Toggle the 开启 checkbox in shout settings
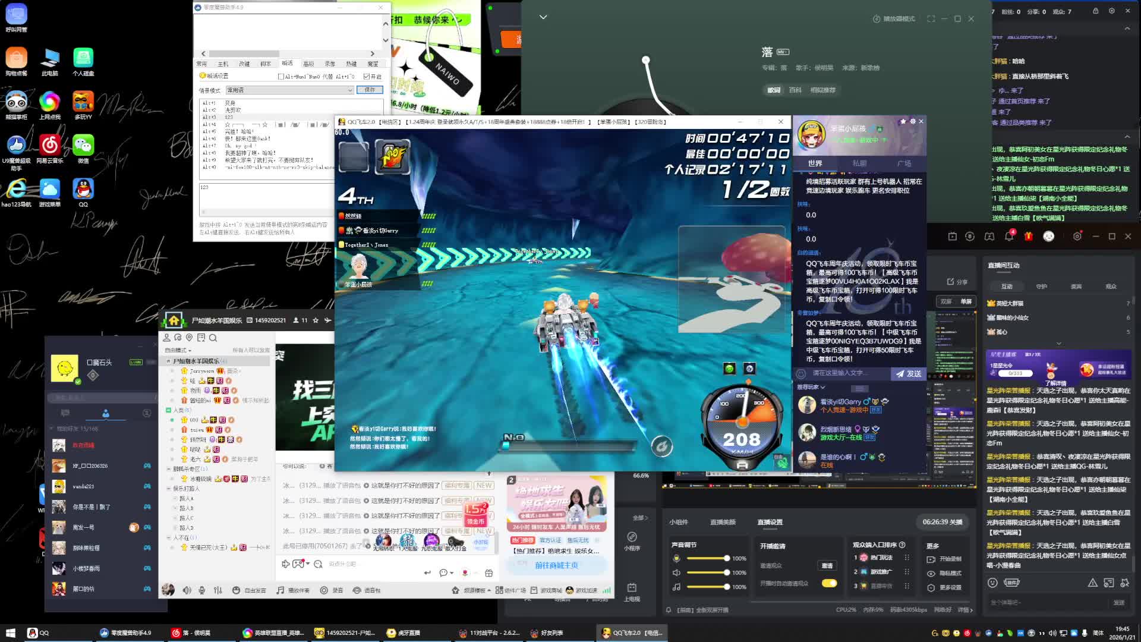This screenshot has width=1141, height=642. click(367, 77)
